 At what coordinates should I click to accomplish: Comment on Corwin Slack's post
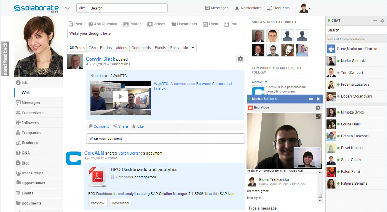coord(99,126)
